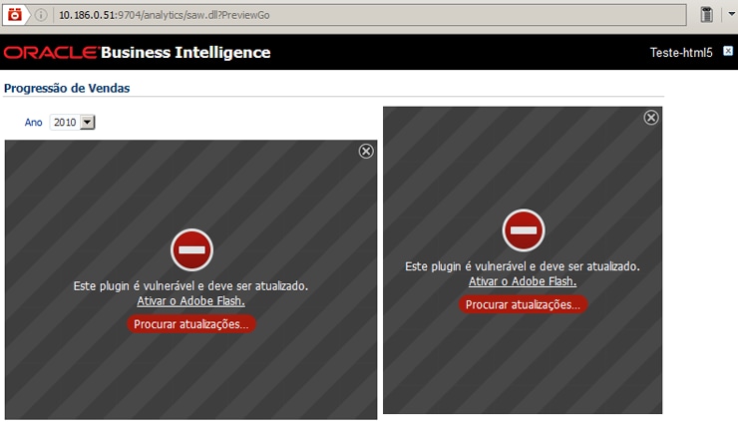Click blocked plugin red icon in left panel

(192, 250)
